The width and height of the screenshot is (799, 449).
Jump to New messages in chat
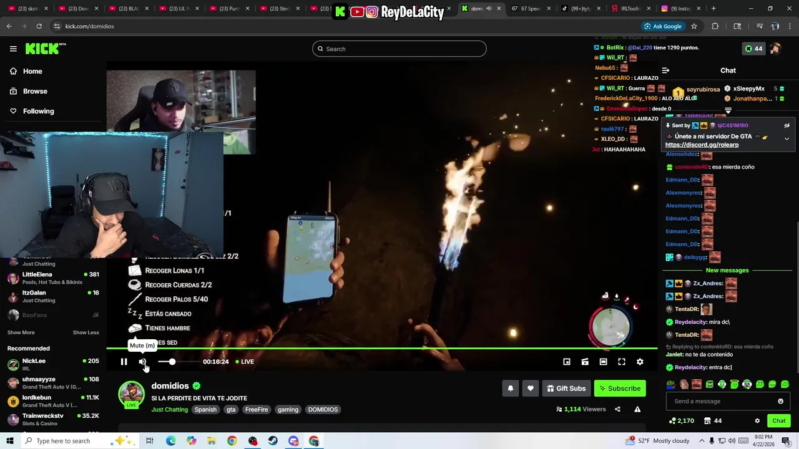pos(727,270)
